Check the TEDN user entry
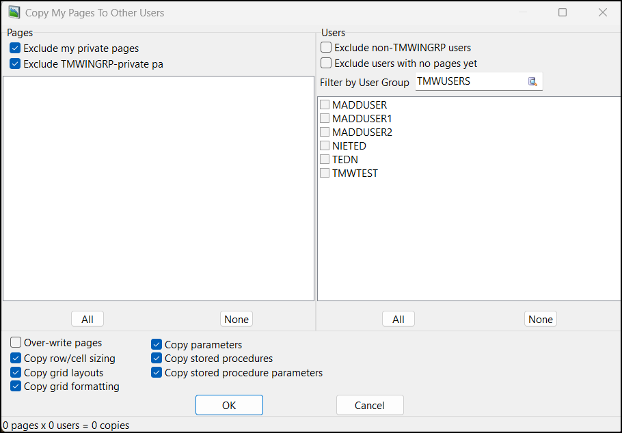622x433 pixels. pyautogui.click(x=325, y=159)
